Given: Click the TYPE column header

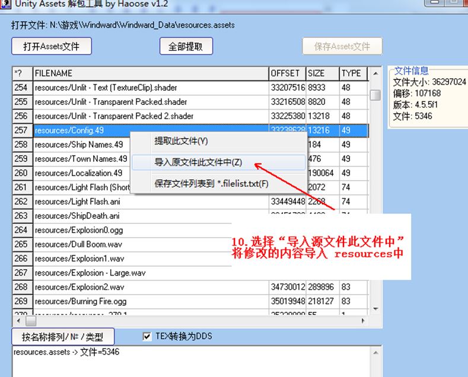Looking at the screenshot, I should 352,74.
